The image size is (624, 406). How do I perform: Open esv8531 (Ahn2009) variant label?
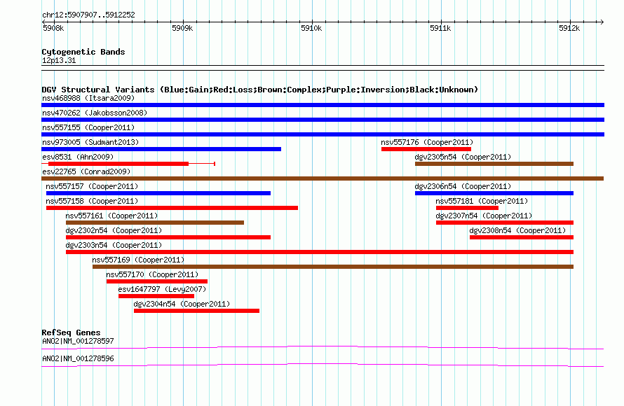[x=78, y=157]
